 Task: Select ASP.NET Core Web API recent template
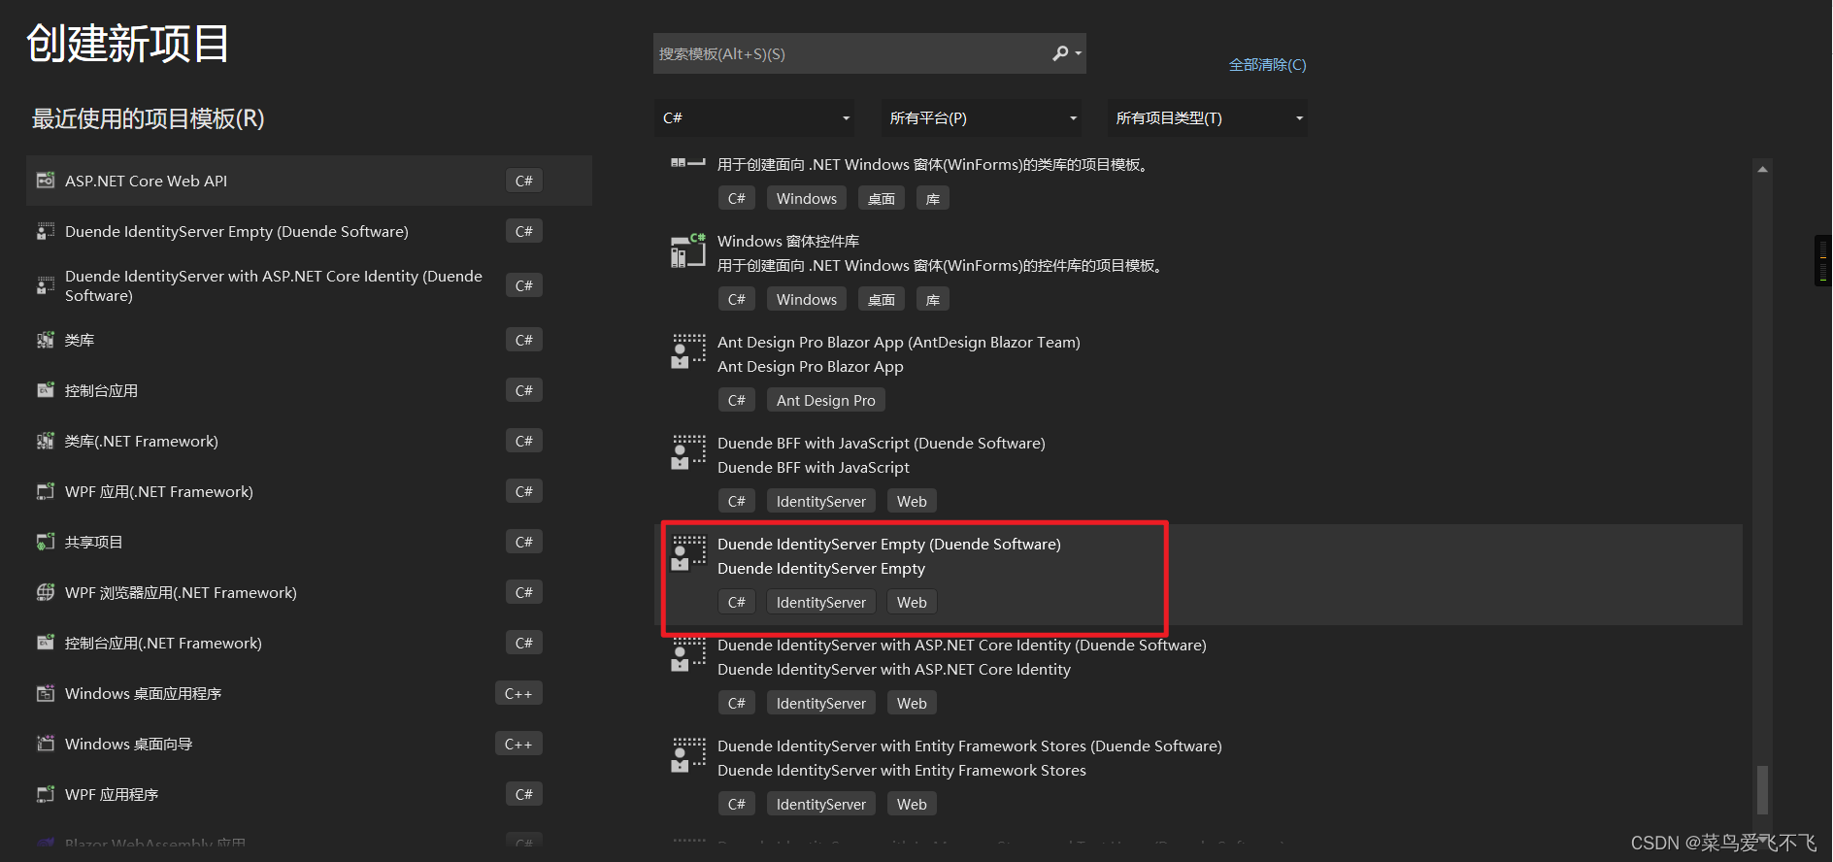tap(309, 181)
